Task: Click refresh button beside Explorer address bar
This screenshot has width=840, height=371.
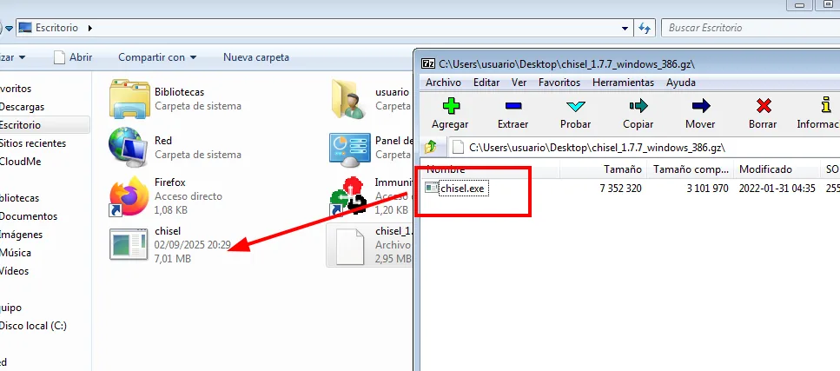Action: (x=645, y=28)
